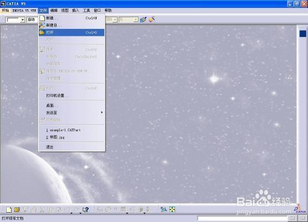This screenshot has height=222, width=308.
Task: Click the fly mode icon beside Fit All
Action: tap(164, 209)
